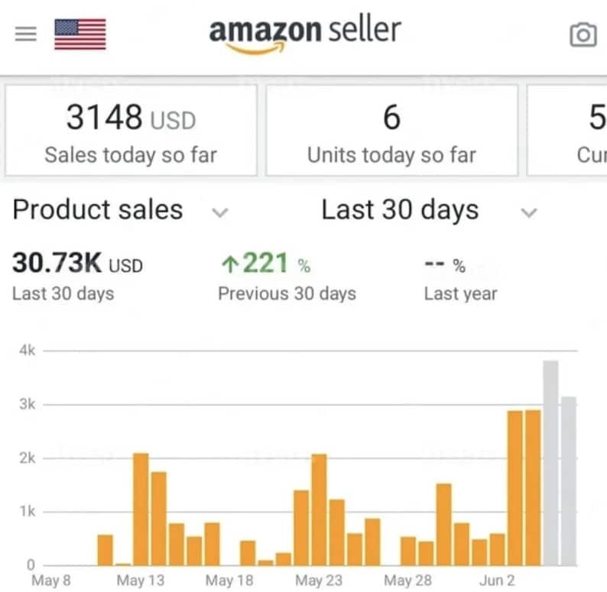Expand the Product sales dropdown chevron

pos(219,212)
